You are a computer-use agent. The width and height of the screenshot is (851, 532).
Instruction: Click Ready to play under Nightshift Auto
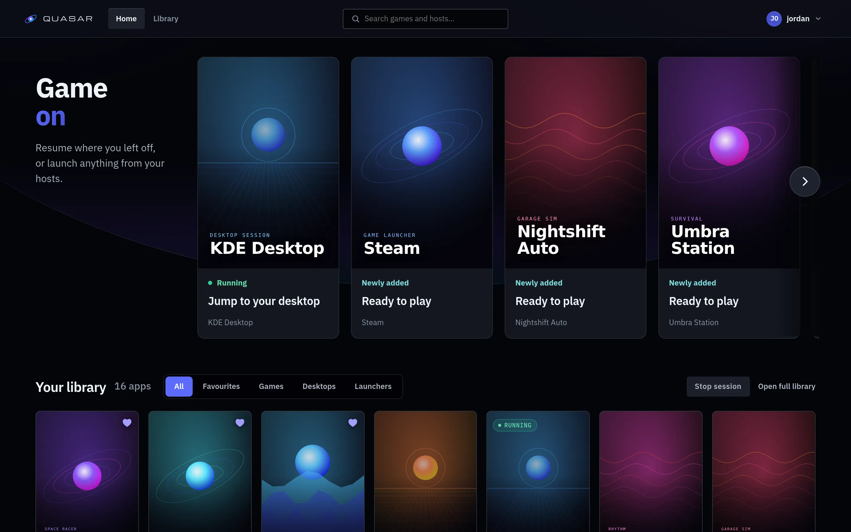coord(550,301)
